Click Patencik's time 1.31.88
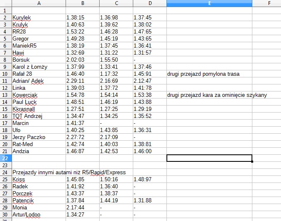The image size is (281, 221). tap(150, 200)
